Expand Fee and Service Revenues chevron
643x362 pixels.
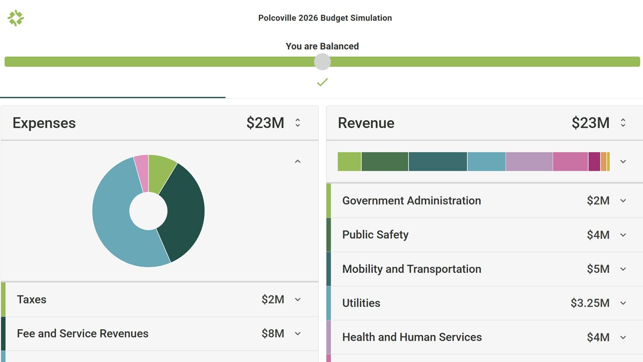298,334
